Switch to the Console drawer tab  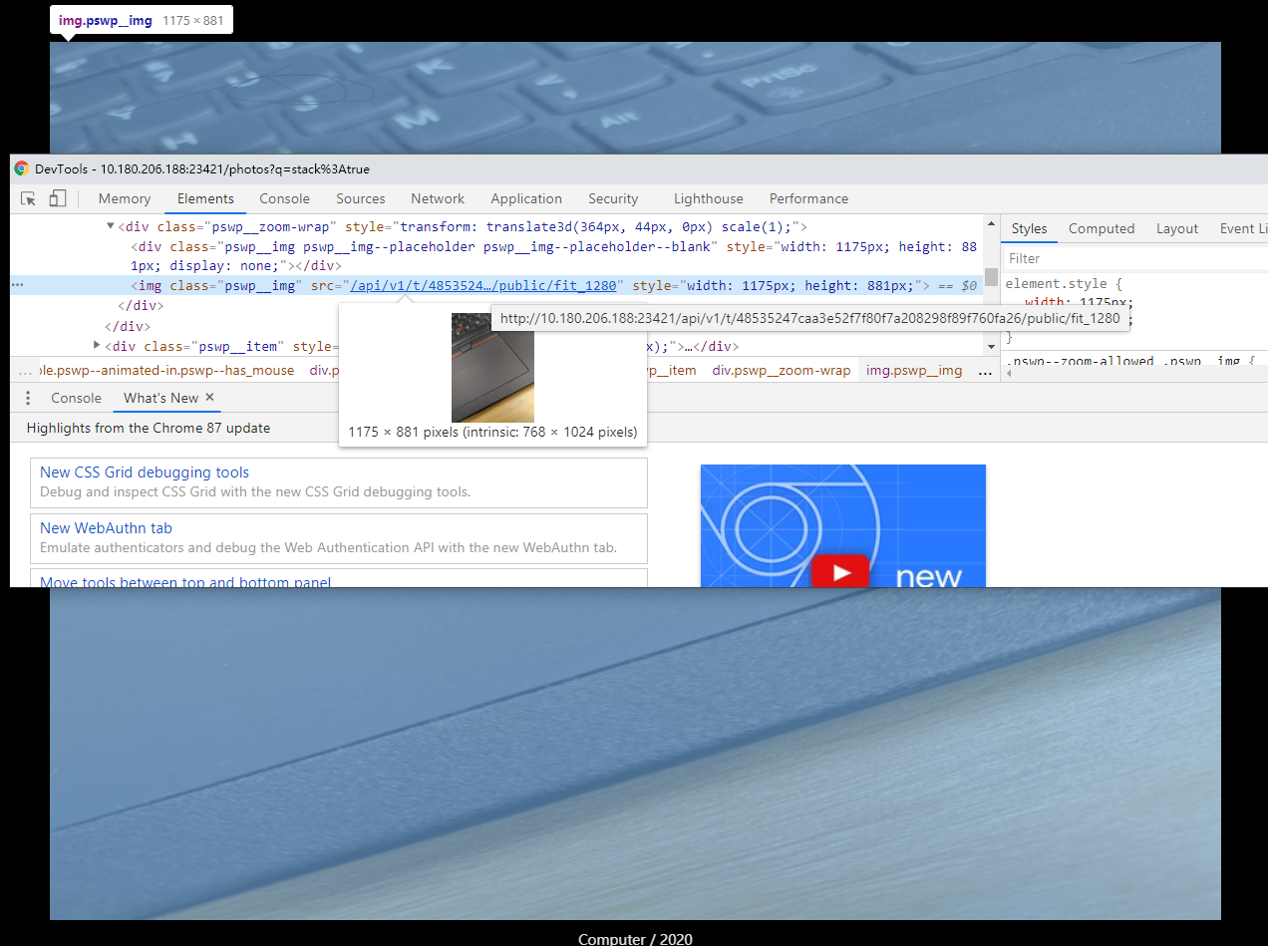(76, 397)
